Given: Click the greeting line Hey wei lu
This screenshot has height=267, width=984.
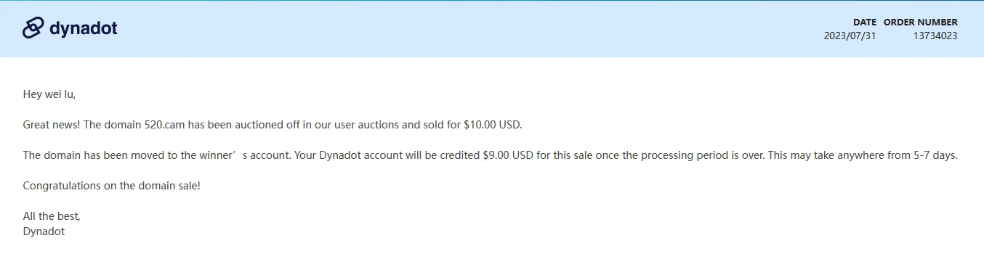Looking at the screenshot, I should pyautogui.click(x=49, y=94).
